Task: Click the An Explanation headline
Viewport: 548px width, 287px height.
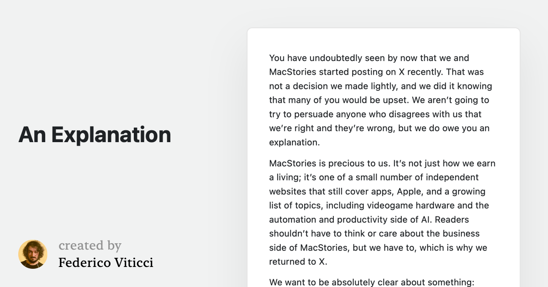Action: [95, 135]
